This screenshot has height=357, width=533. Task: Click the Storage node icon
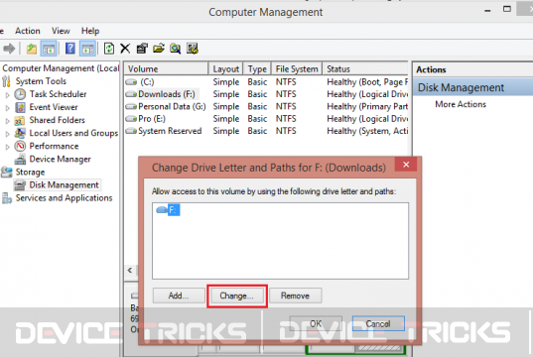pyautogui.click(x=7, y=172)
